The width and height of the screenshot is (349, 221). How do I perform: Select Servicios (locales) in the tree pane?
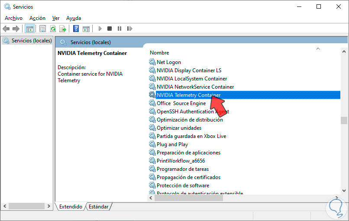pyautogui.click(x=32, y=41)
